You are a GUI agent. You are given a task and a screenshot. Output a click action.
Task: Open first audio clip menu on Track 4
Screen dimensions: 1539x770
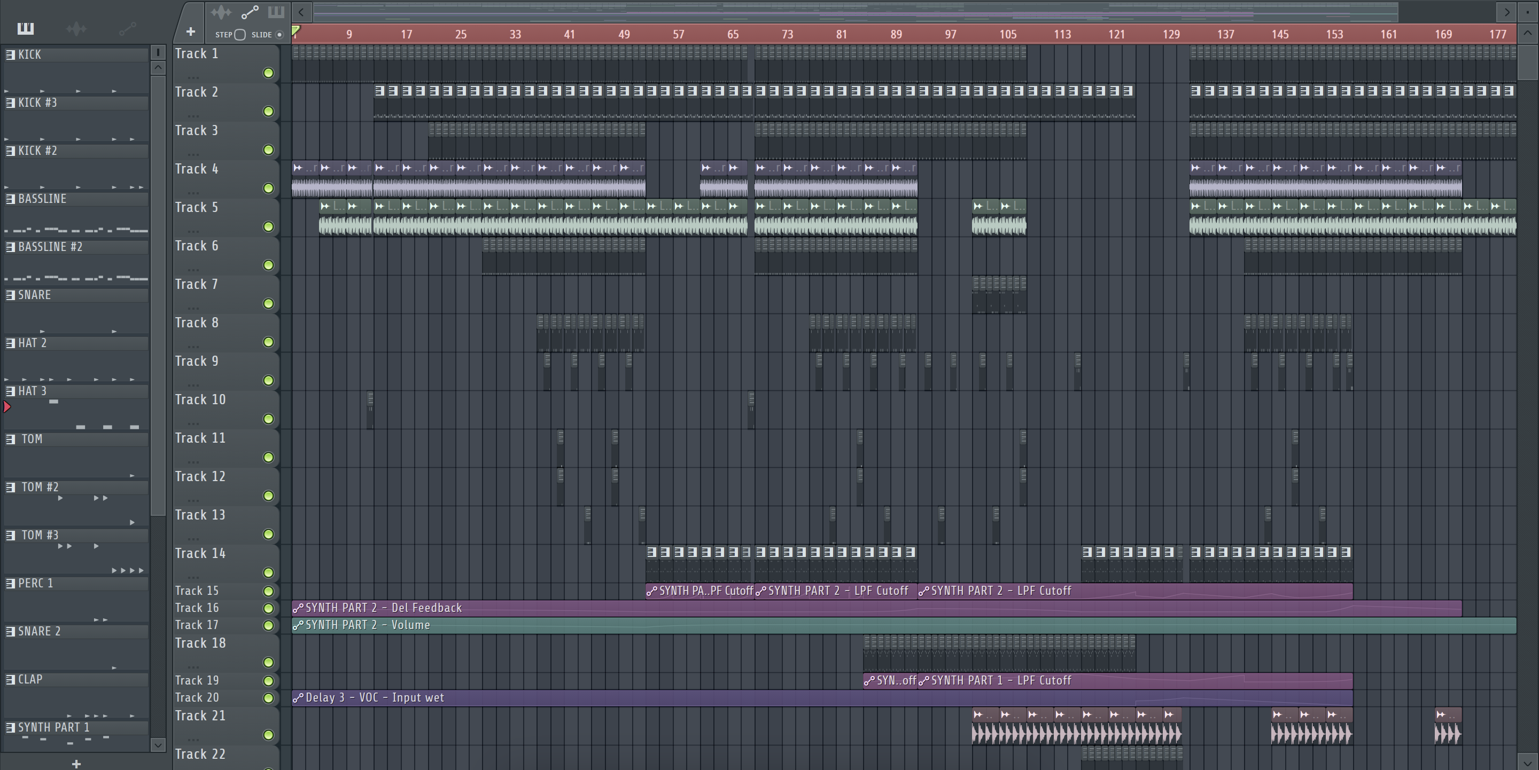(x=298, y=168)
